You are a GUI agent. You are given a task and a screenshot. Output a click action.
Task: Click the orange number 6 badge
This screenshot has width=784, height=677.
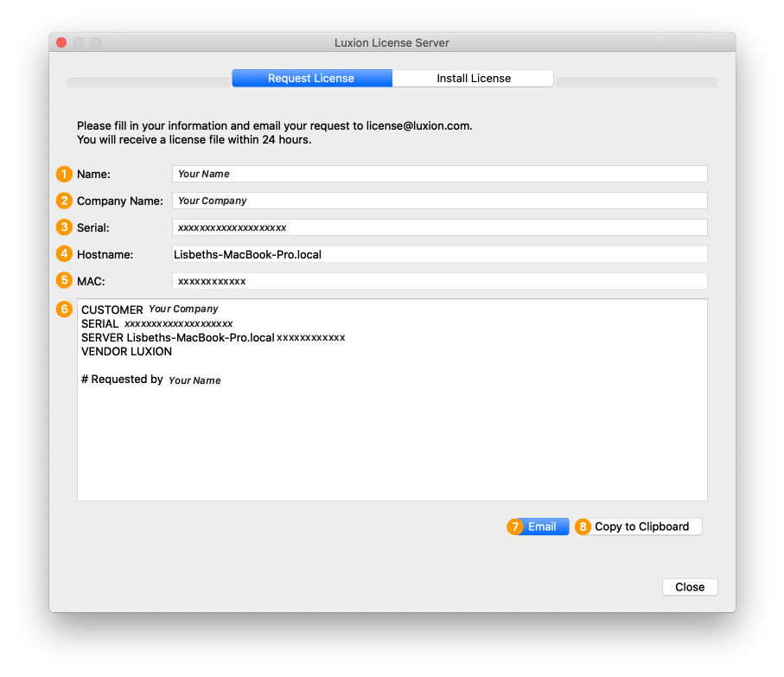64,310
